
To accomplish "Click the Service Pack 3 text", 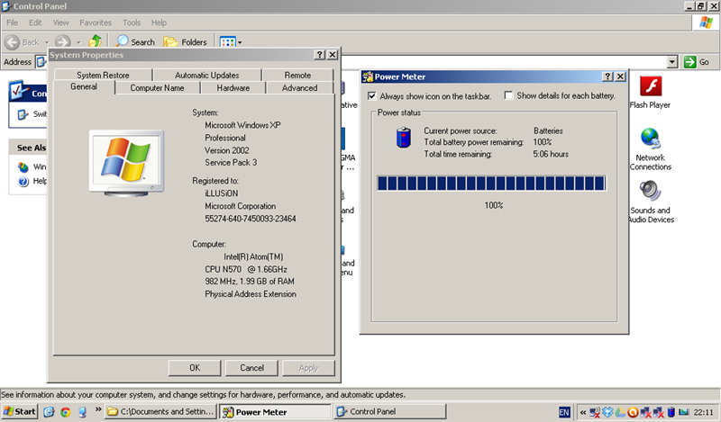I will 231,162.
